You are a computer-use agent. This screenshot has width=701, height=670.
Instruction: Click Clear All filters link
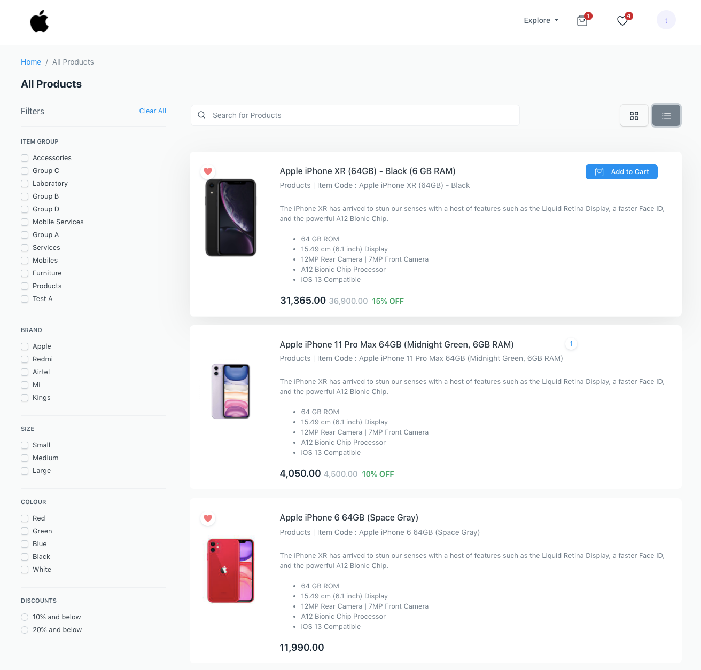(x=152, y=111)
